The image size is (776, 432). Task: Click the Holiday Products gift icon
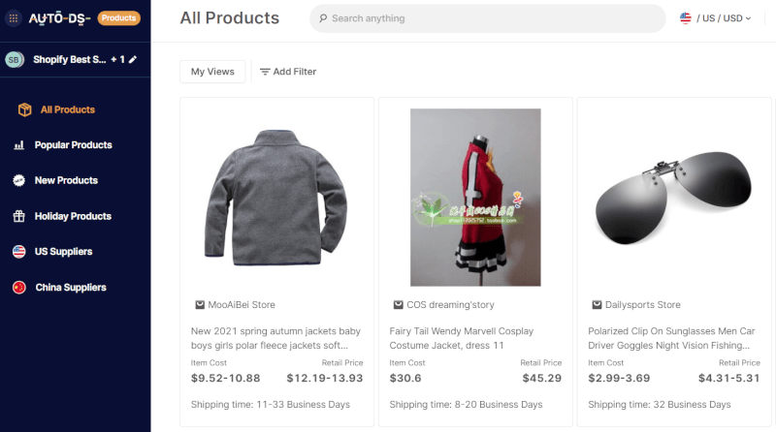[18, 216]
